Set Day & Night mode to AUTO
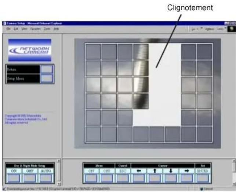The image size is (236, 192). pyautogui.click(x=46, y=178)
